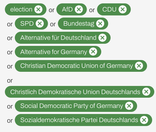Remove the "Bundestag" keyword tag
Image resolution: width=156 pixels, height=132 pixels.
[x=100, y=24]
